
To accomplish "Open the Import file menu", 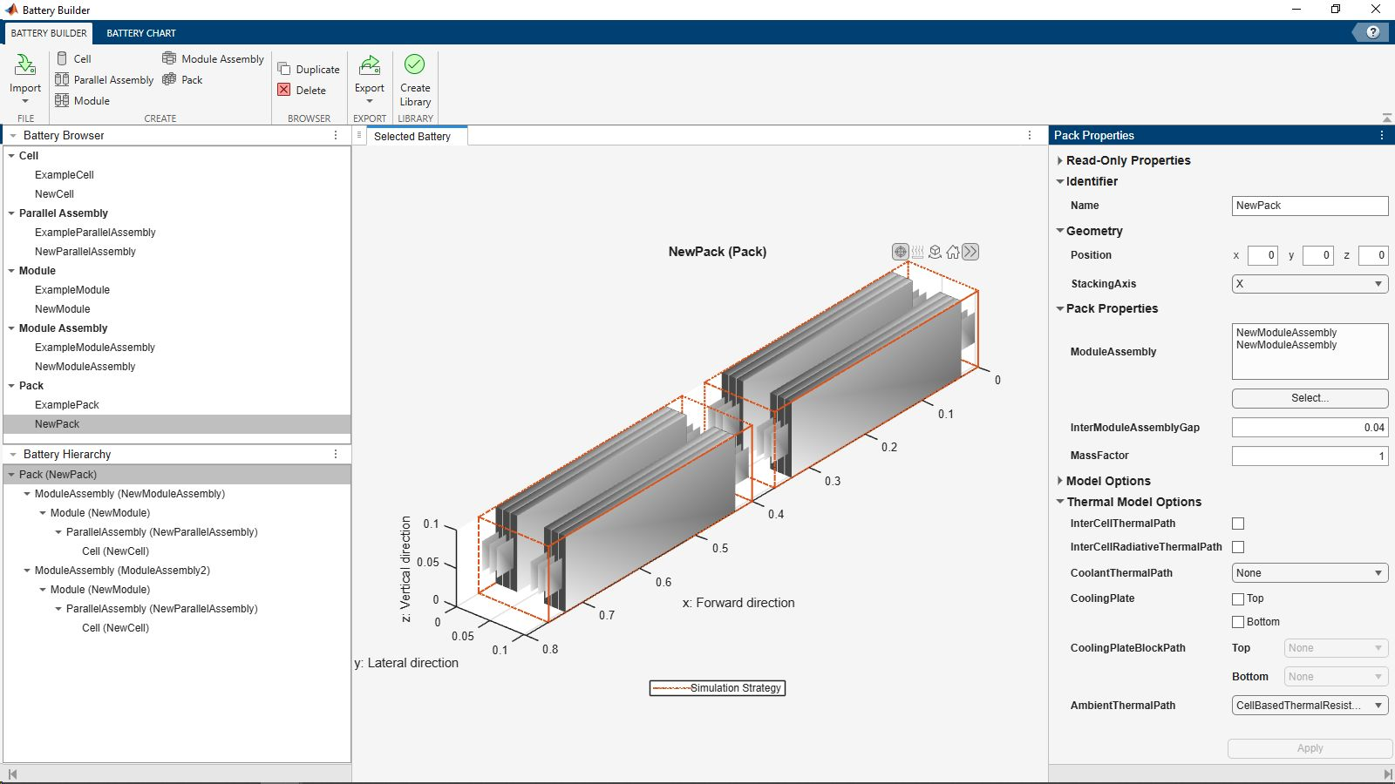I will coord(25,79).
